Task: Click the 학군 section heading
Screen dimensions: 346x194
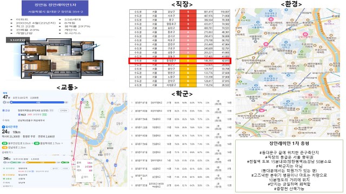Action: [x=182, y=94]
